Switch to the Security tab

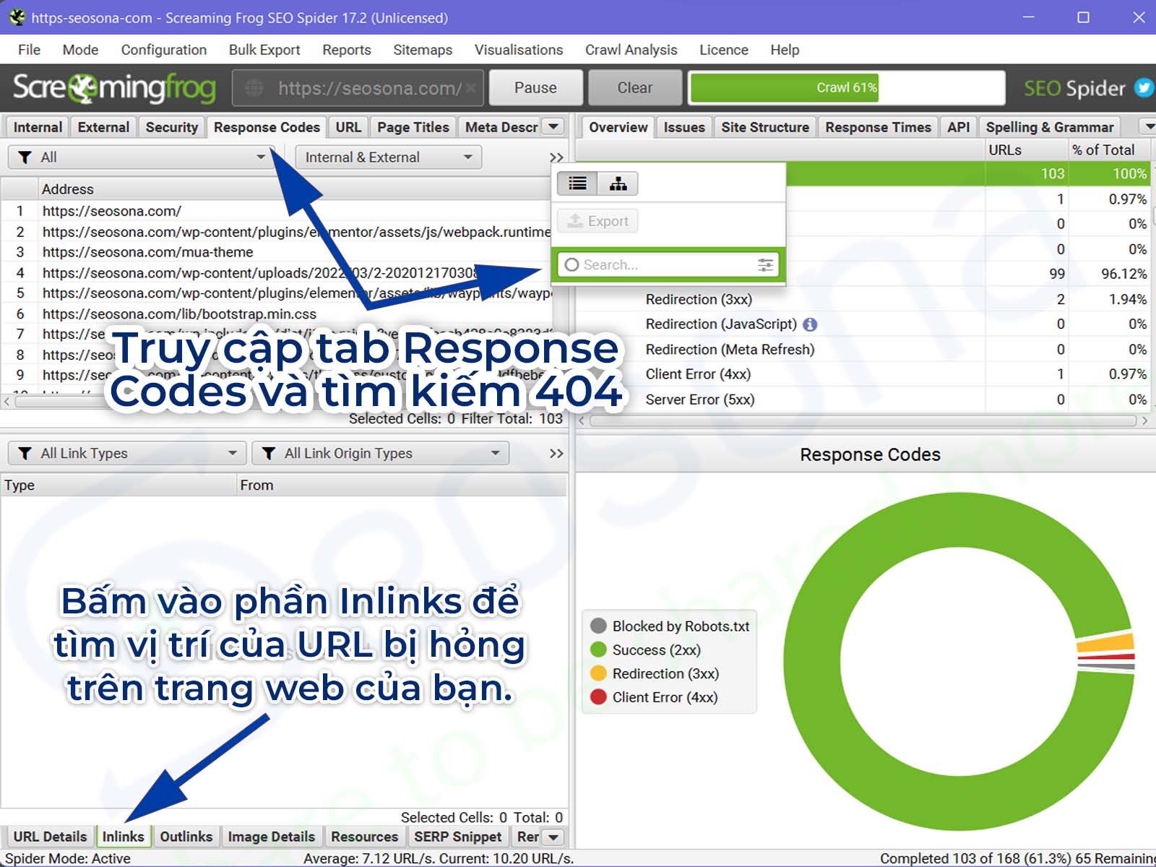(x=172, y=127)
